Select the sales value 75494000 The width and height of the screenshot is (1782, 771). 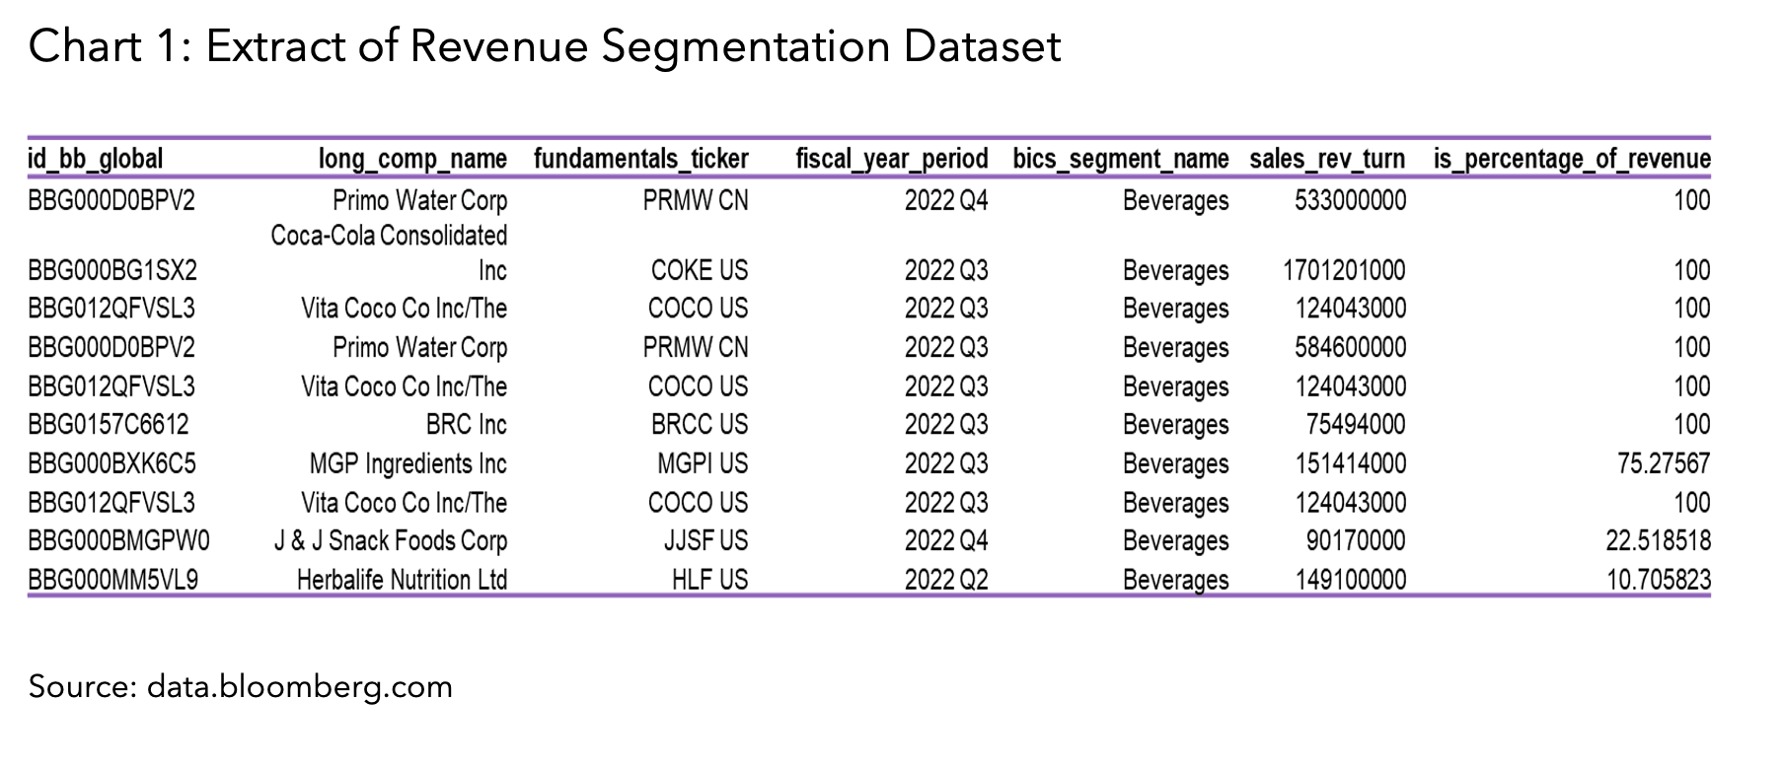pyautogui.click(x=1357, y=425)
